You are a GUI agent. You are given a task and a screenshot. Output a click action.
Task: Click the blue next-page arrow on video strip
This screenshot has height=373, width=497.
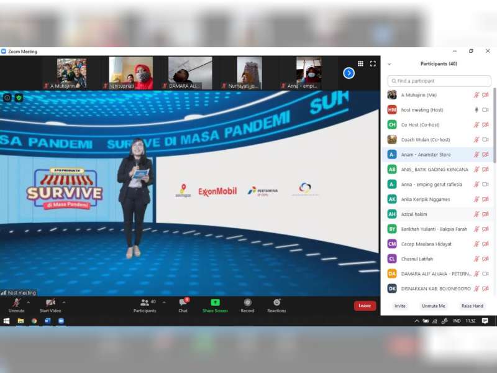[349, 73]
